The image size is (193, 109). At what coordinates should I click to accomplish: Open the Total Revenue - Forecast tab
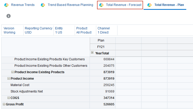(x=124, y=5)
